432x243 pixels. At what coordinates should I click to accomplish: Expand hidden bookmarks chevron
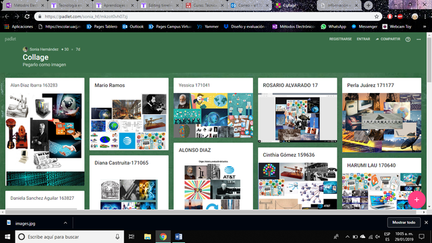[x=425, y=27]
